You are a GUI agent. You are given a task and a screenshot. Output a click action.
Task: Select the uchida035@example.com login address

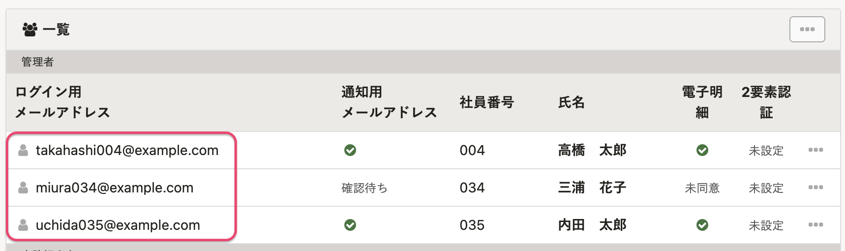point(118,225)
